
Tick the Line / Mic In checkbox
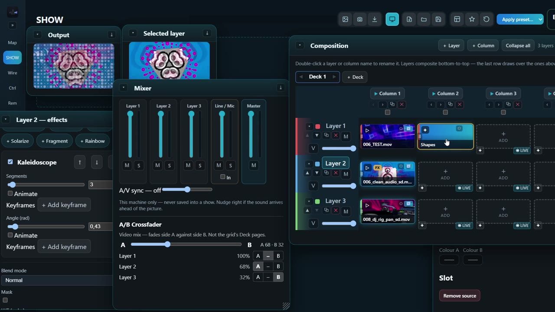tap(222, 177)
